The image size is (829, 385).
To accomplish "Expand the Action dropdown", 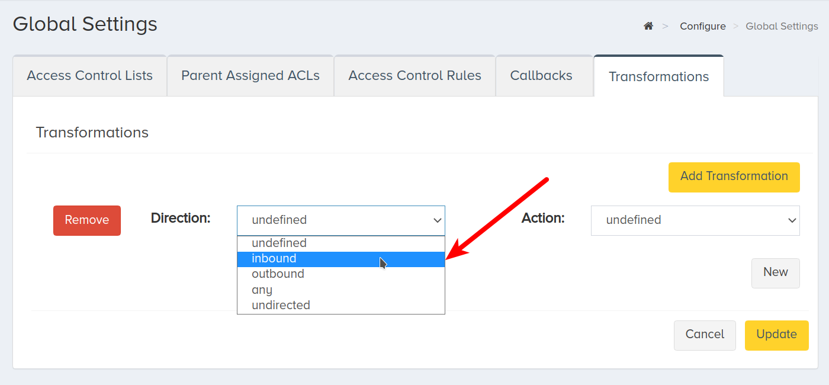I will [x=695, y=220].
